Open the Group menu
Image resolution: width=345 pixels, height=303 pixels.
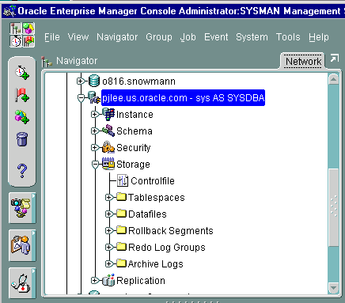[x=159, y=37]
